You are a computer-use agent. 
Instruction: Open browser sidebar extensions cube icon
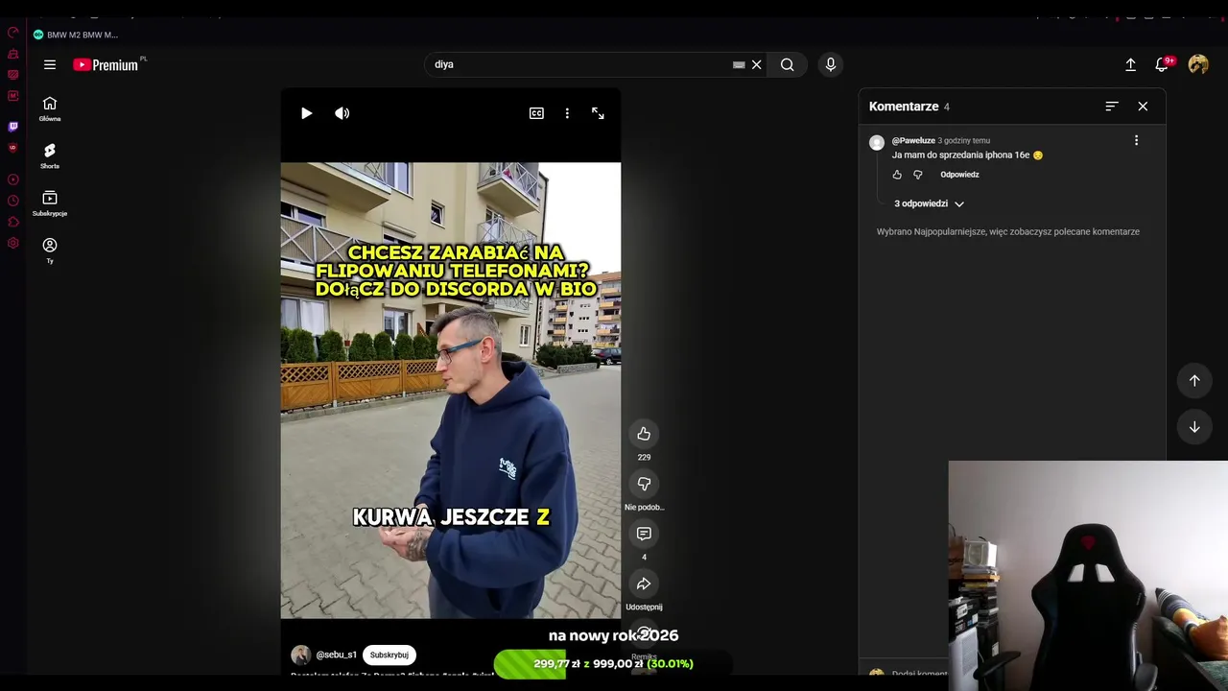(12, 222)
